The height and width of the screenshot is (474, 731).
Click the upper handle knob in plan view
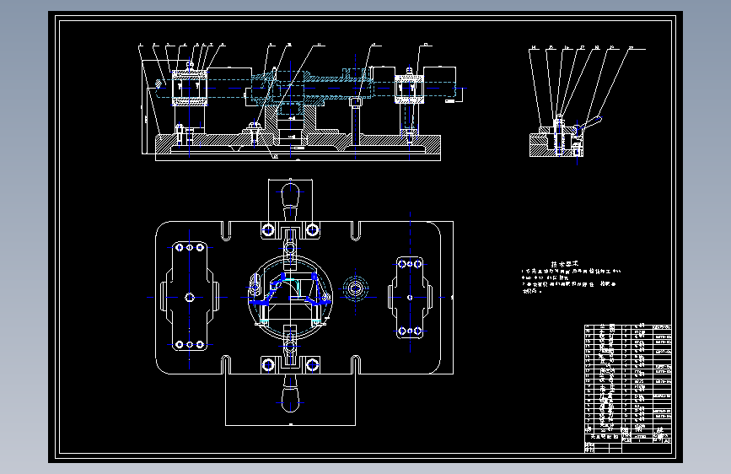click(x=290, y=195)
